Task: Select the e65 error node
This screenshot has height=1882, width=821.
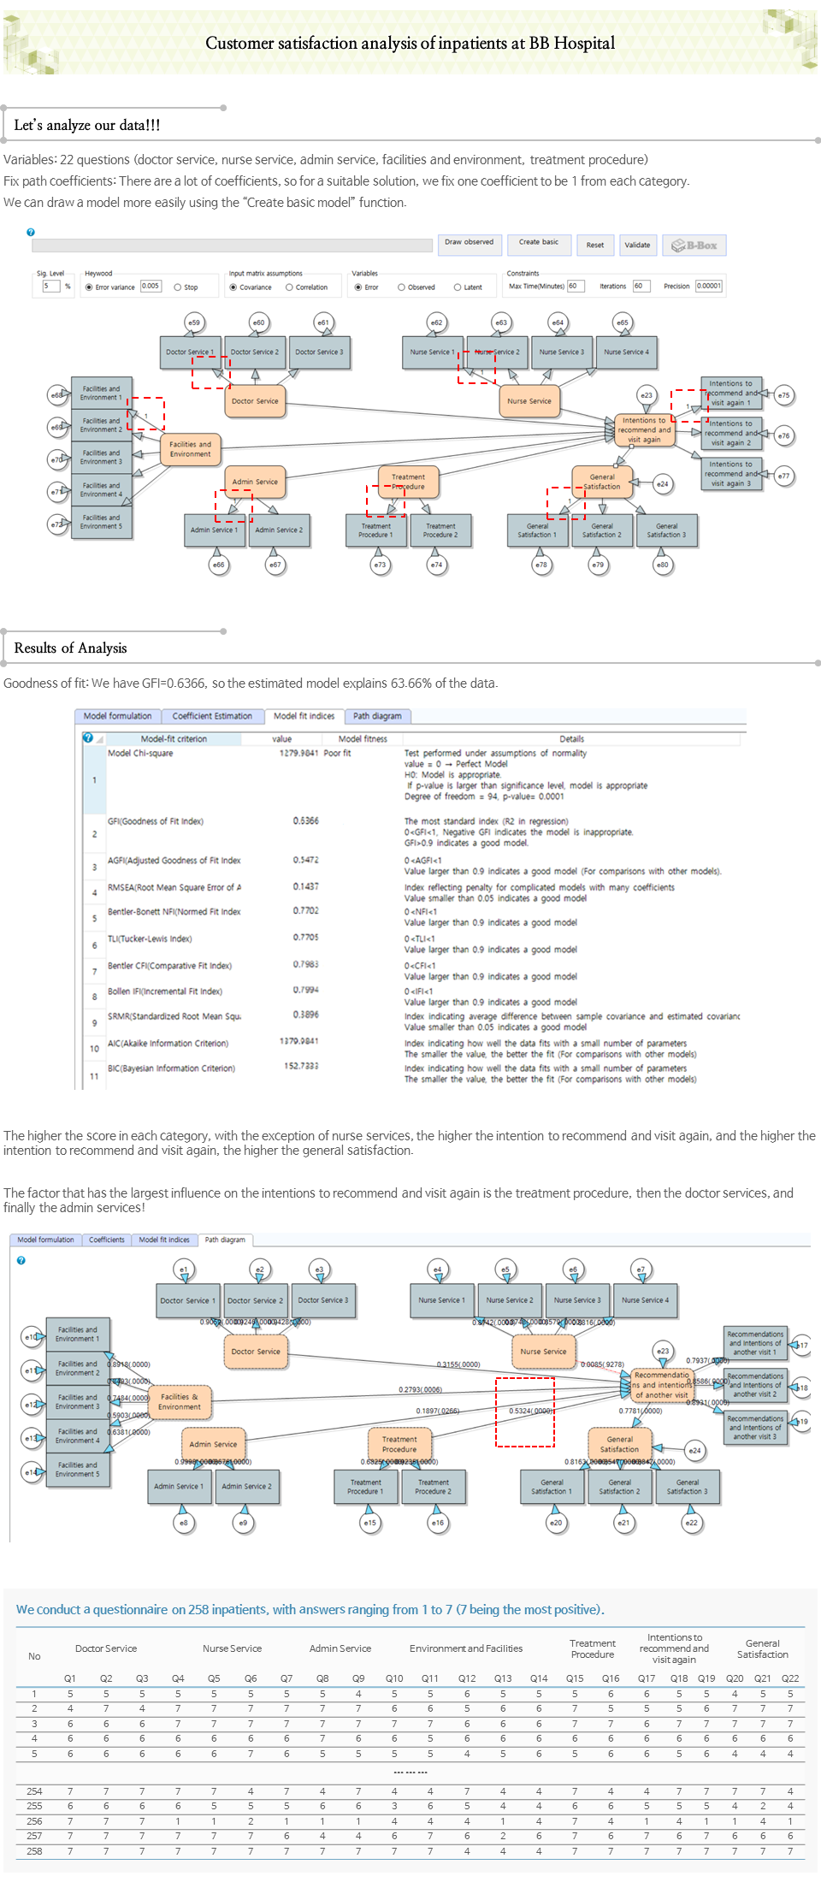Action: (x=623, y=323)
